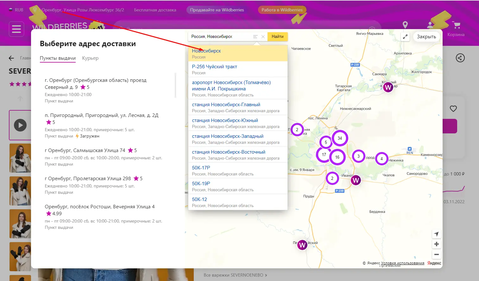
Task: Click the map cluster marker with number 3
Action: pos(358,156)
